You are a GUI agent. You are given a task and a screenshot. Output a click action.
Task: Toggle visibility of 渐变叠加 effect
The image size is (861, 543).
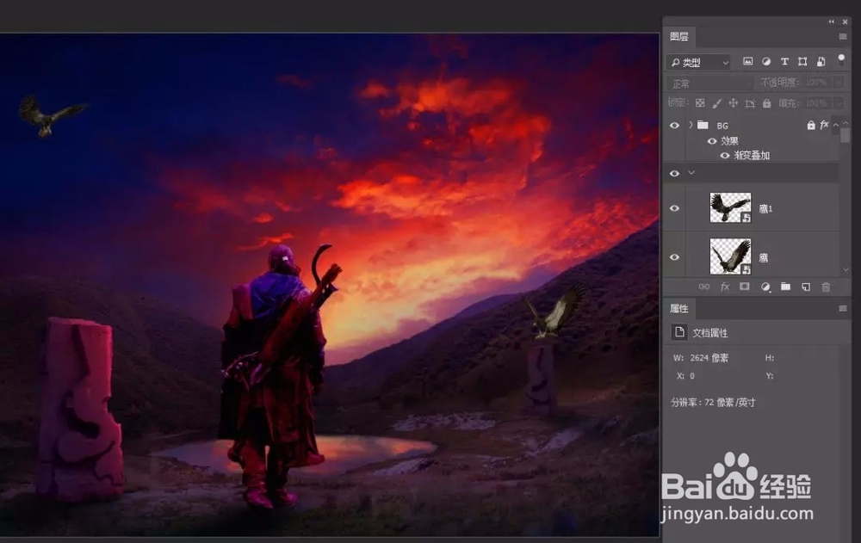[x=725, y=156]
